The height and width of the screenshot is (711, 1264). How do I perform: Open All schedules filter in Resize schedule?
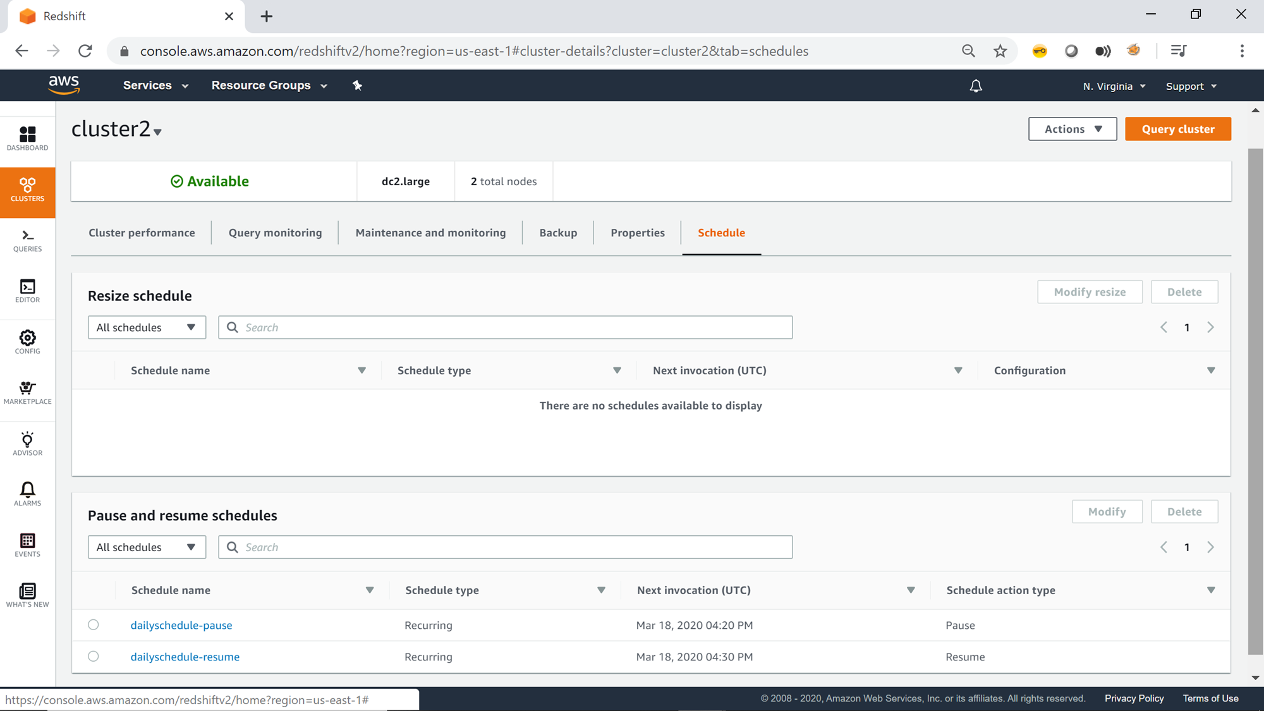(147, 327)
